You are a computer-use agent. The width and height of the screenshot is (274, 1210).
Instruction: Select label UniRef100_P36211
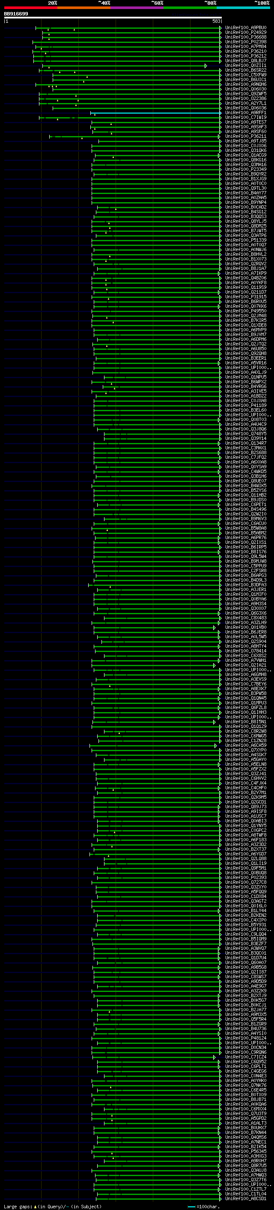(x=245, y=136)
